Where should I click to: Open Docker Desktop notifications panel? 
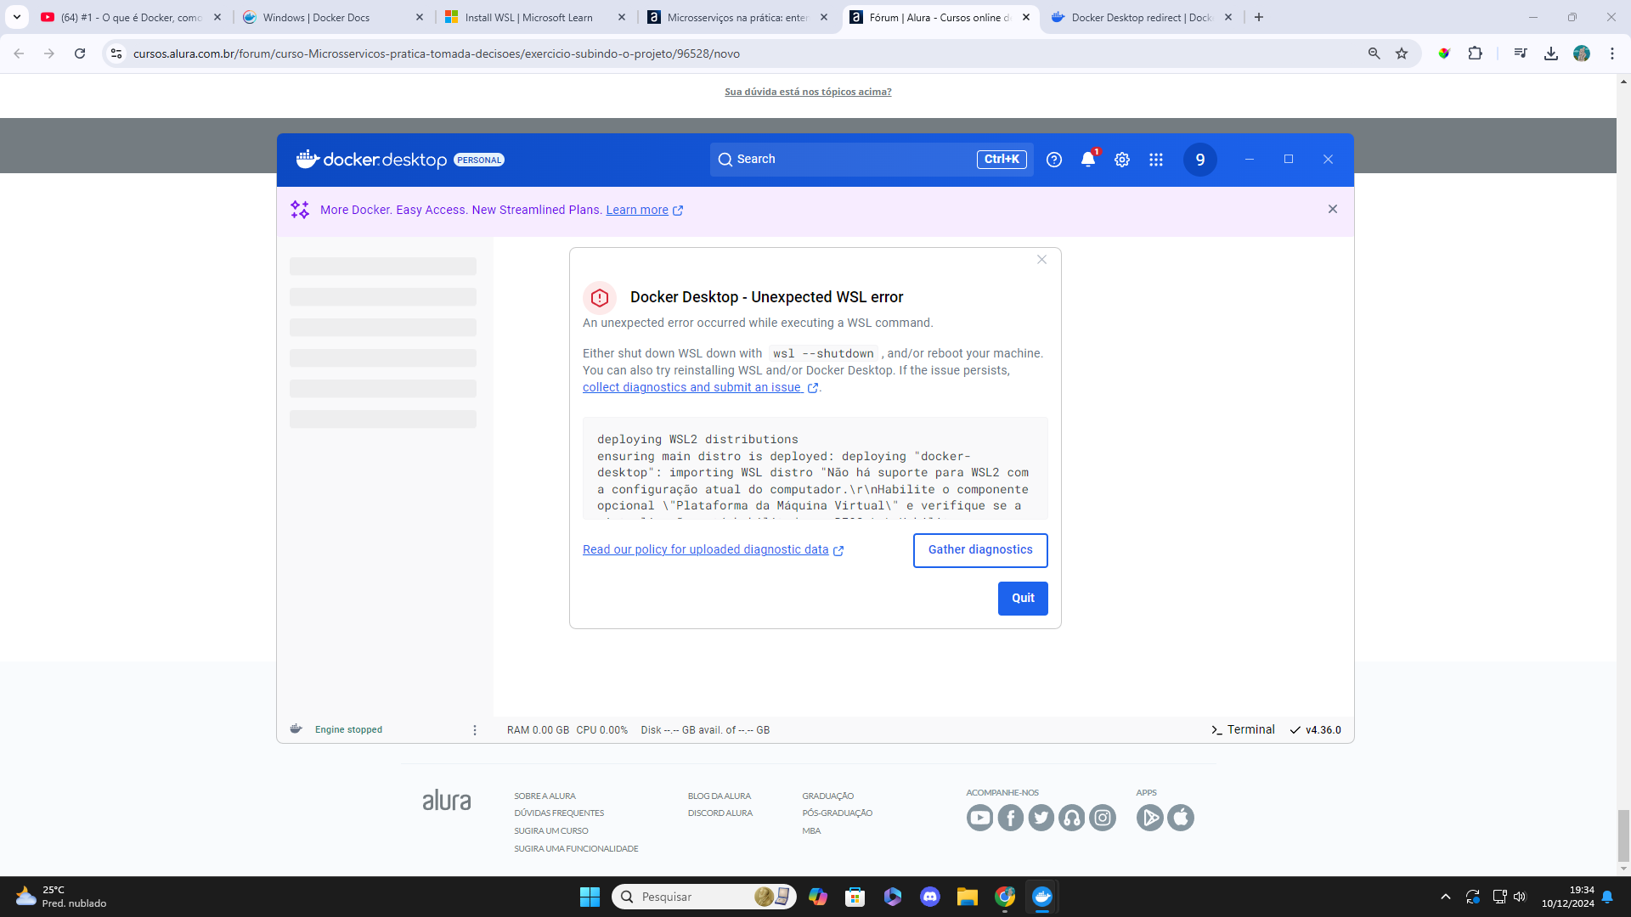click(x=1087, y=159)
